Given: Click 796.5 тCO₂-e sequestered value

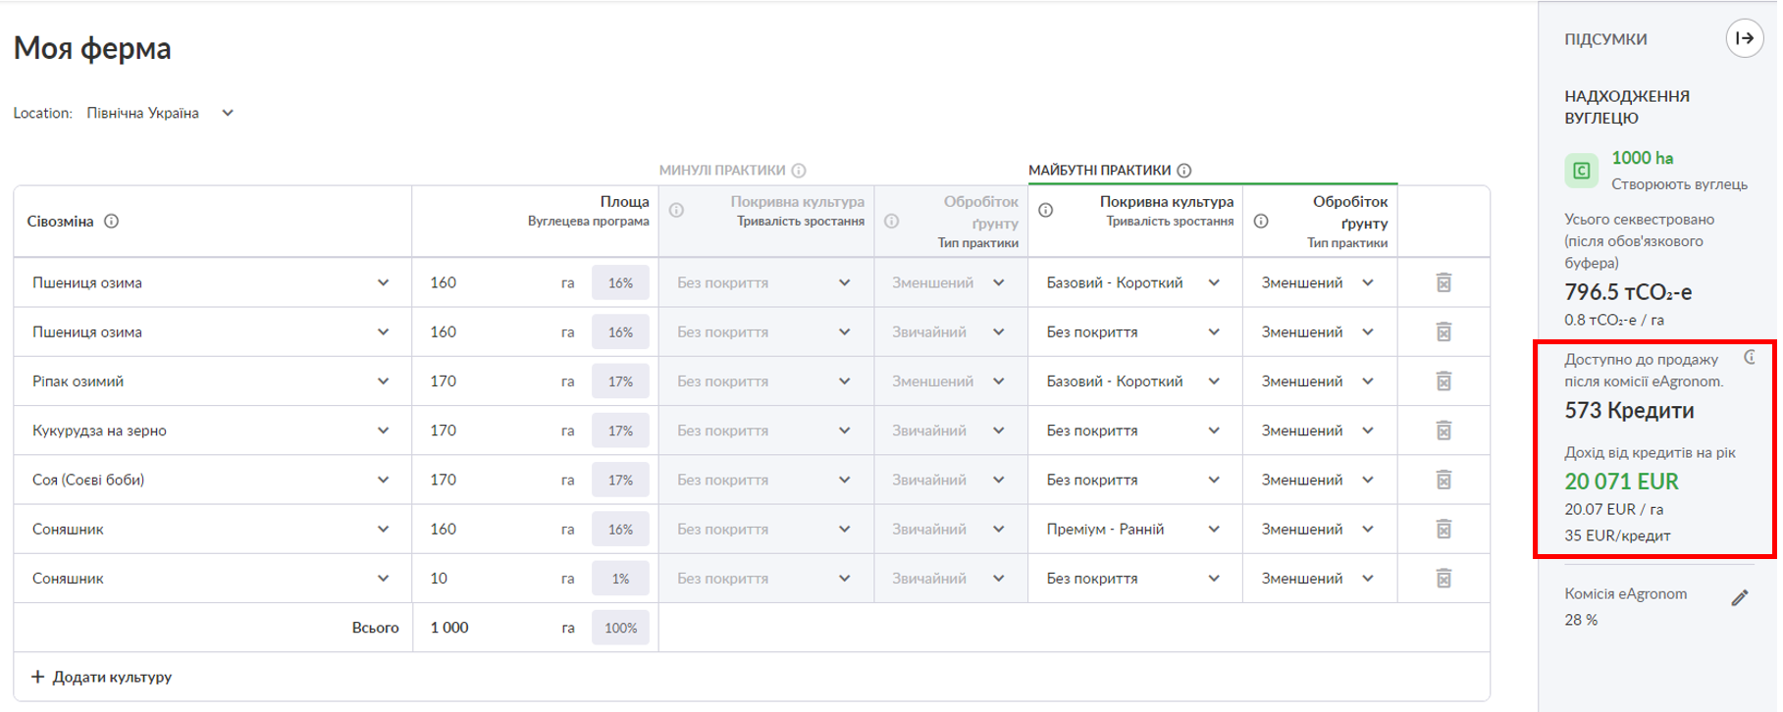Looking at the screenshot, I should (x=1628, y=291).
